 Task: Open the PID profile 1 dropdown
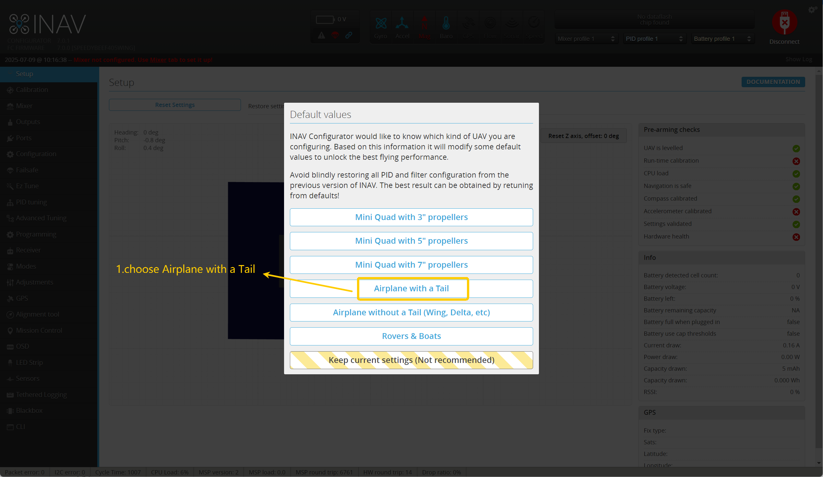[x=654, y=39]
